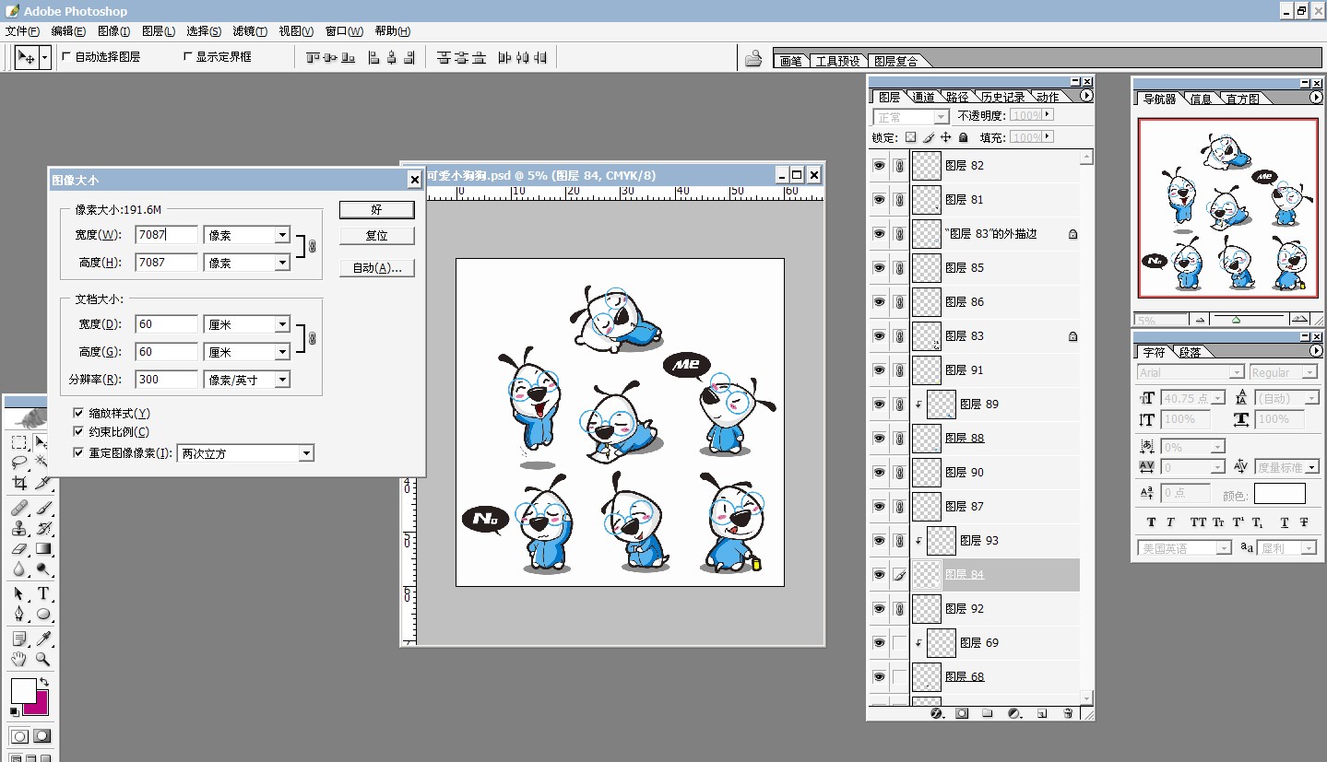Choose the Gradient tool

click(x=42, y=548)
